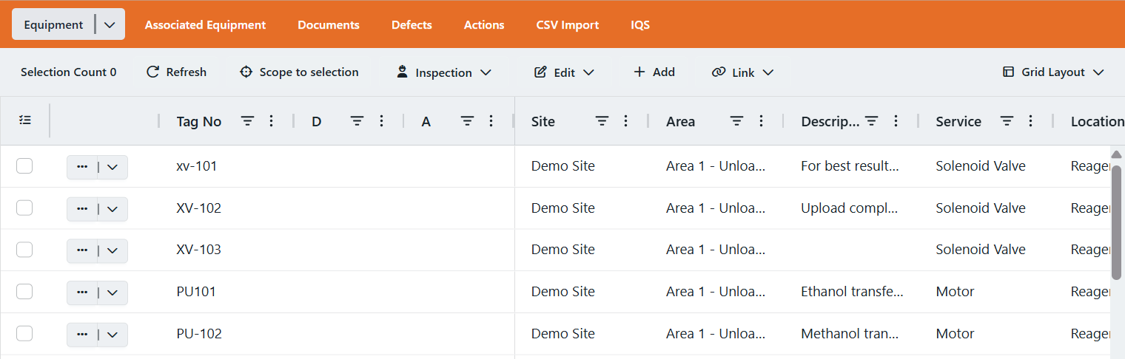This screenshot has height=359, width=1125.
Task: Switch to the Associated Equipment tab
Action: 205,24
